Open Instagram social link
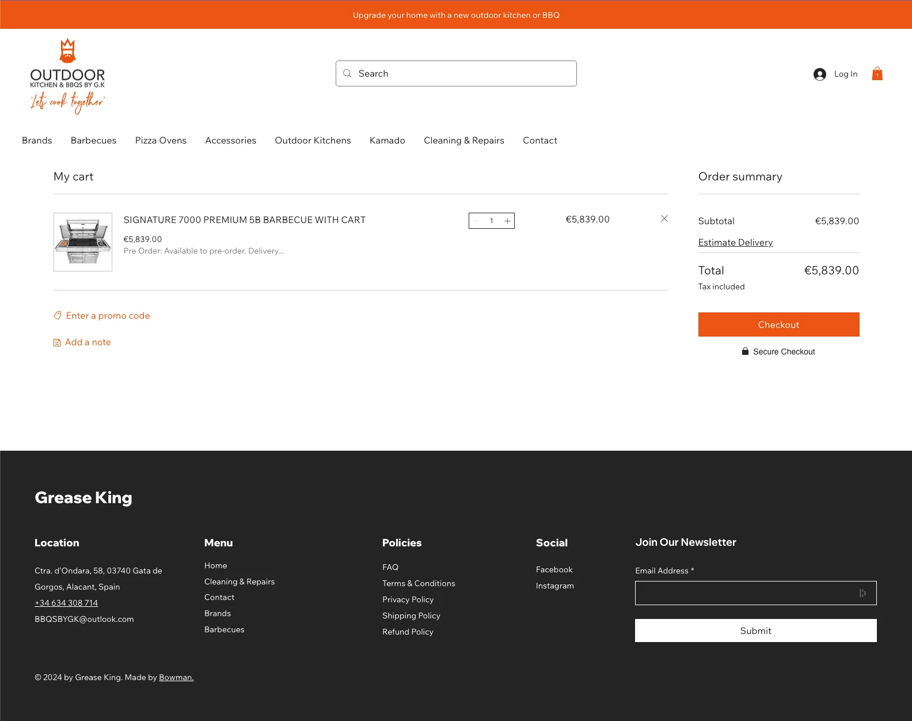This screenshot has width=912, height=721. (554, 586)
